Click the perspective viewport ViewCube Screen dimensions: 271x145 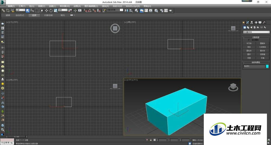[x=233, y=87]
